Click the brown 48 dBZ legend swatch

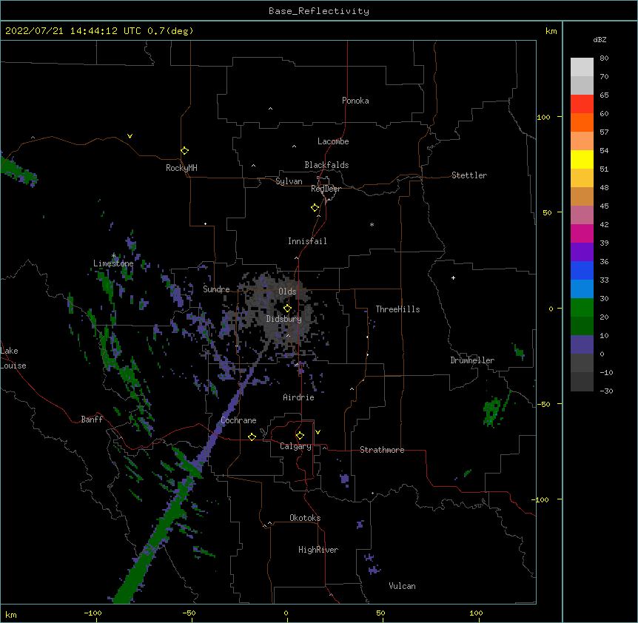pyautogui.click(x=582, y=196)
